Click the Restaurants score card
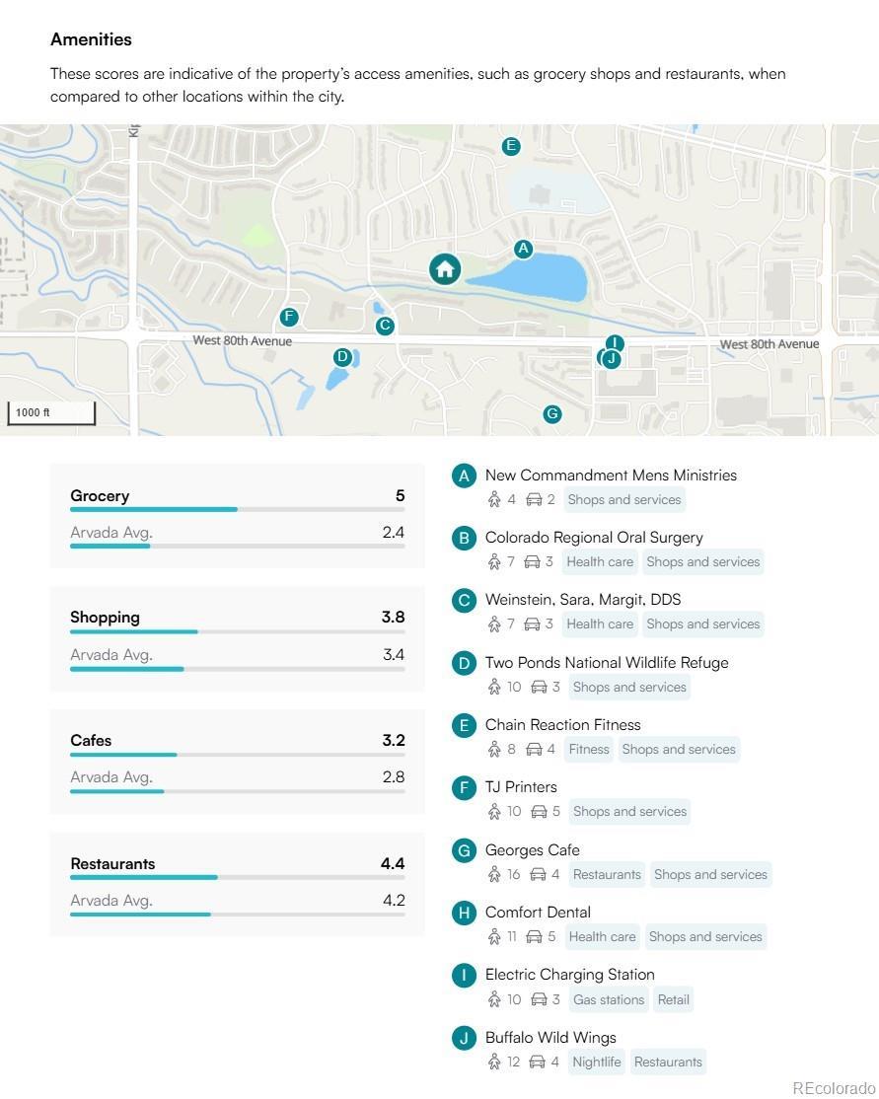This screenshot has width=879, height=1099. coord(237,883)
